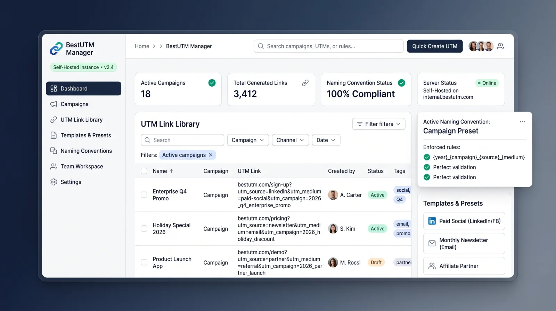Open Team Workspace in the sidebar
Viewport: 556px width, 311px height.
[83, 167]
